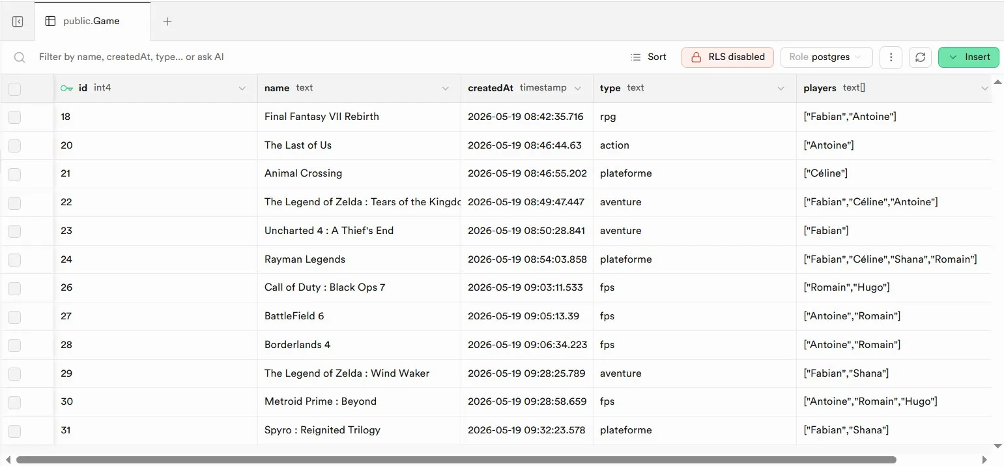1004x466 pixels.
Task: Select the Borderlands 4 row checkbox
Action: pos(14,345)
